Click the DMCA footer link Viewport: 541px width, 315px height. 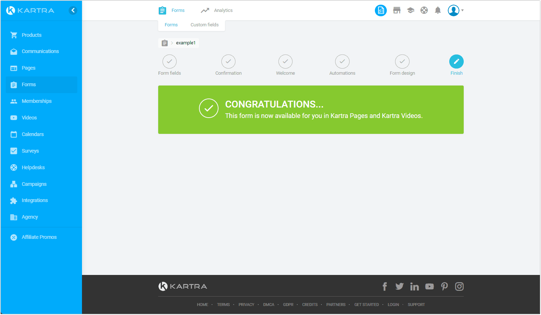269,305
